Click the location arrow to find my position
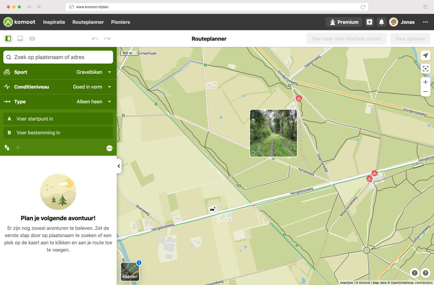434x285 pixels. (x=426, y=55)
